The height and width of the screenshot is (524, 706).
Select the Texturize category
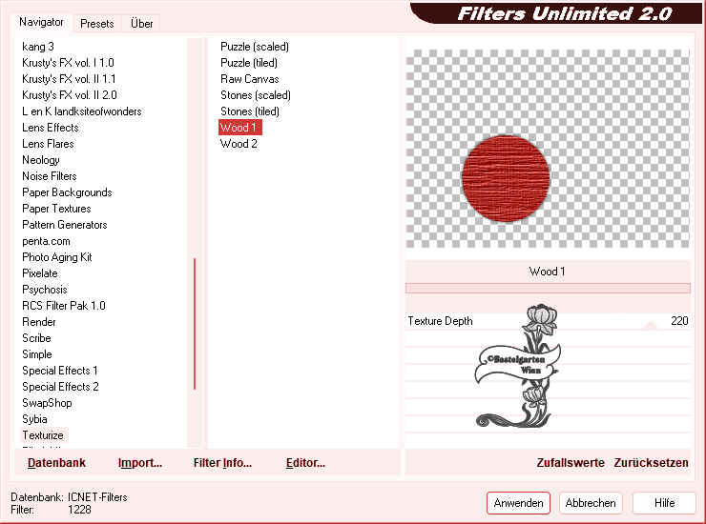(43, 435)
